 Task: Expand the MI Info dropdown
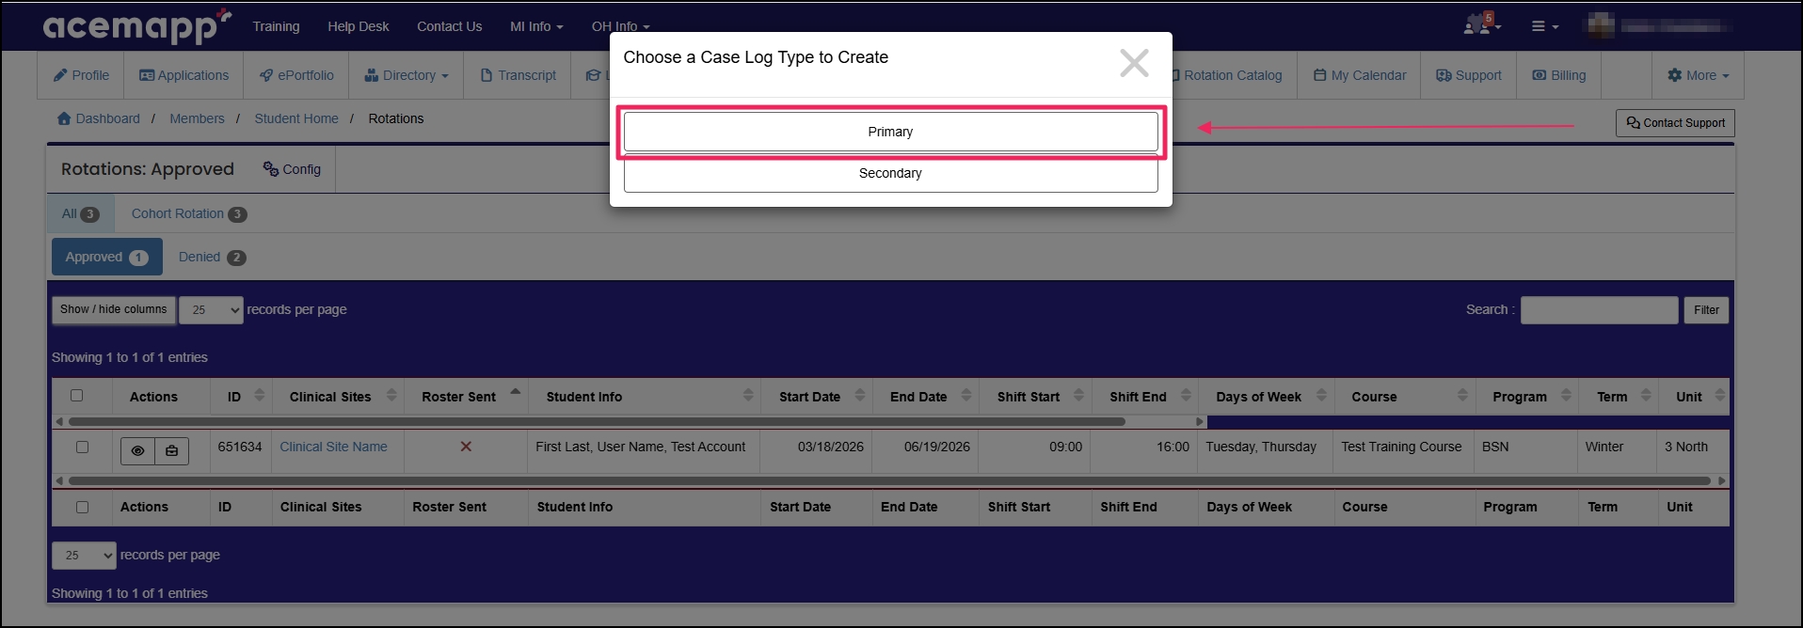point(536,26)
